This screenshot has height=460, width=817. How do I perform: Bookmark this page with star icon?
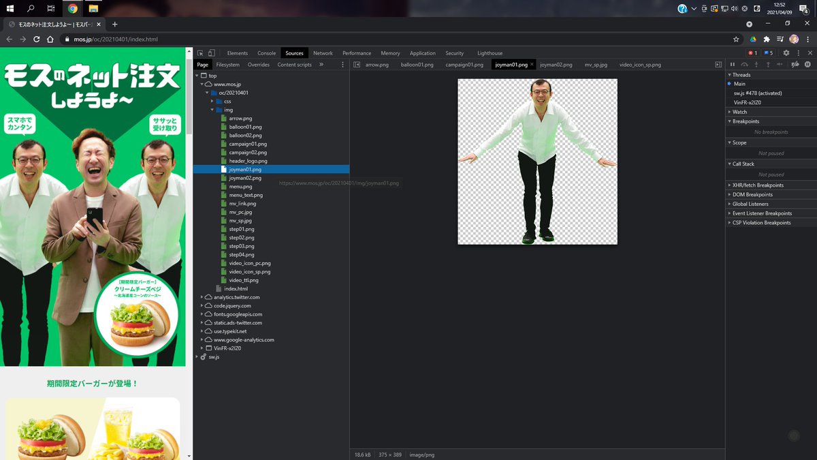point(736,39)
